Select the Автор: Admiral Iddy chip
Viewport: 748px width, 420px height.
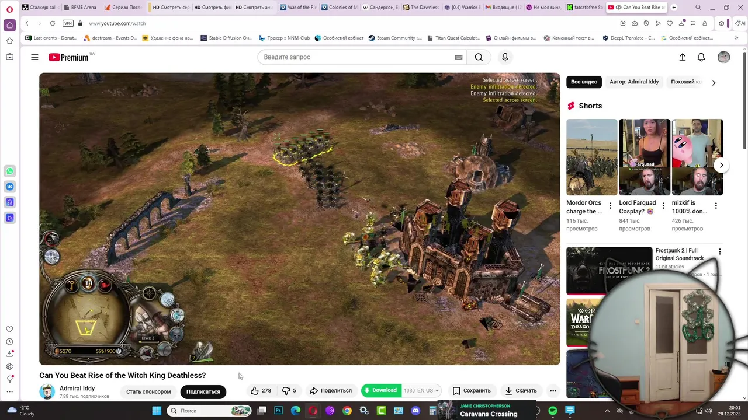point(634,82)
